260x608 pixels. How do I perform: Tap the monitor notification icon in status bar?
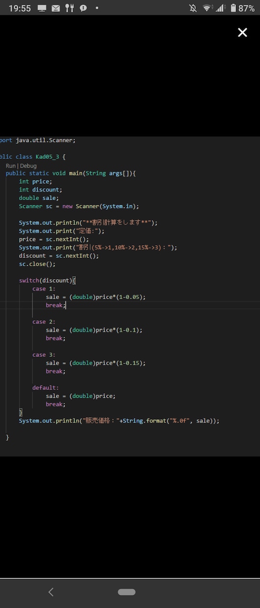pos(42,8)
